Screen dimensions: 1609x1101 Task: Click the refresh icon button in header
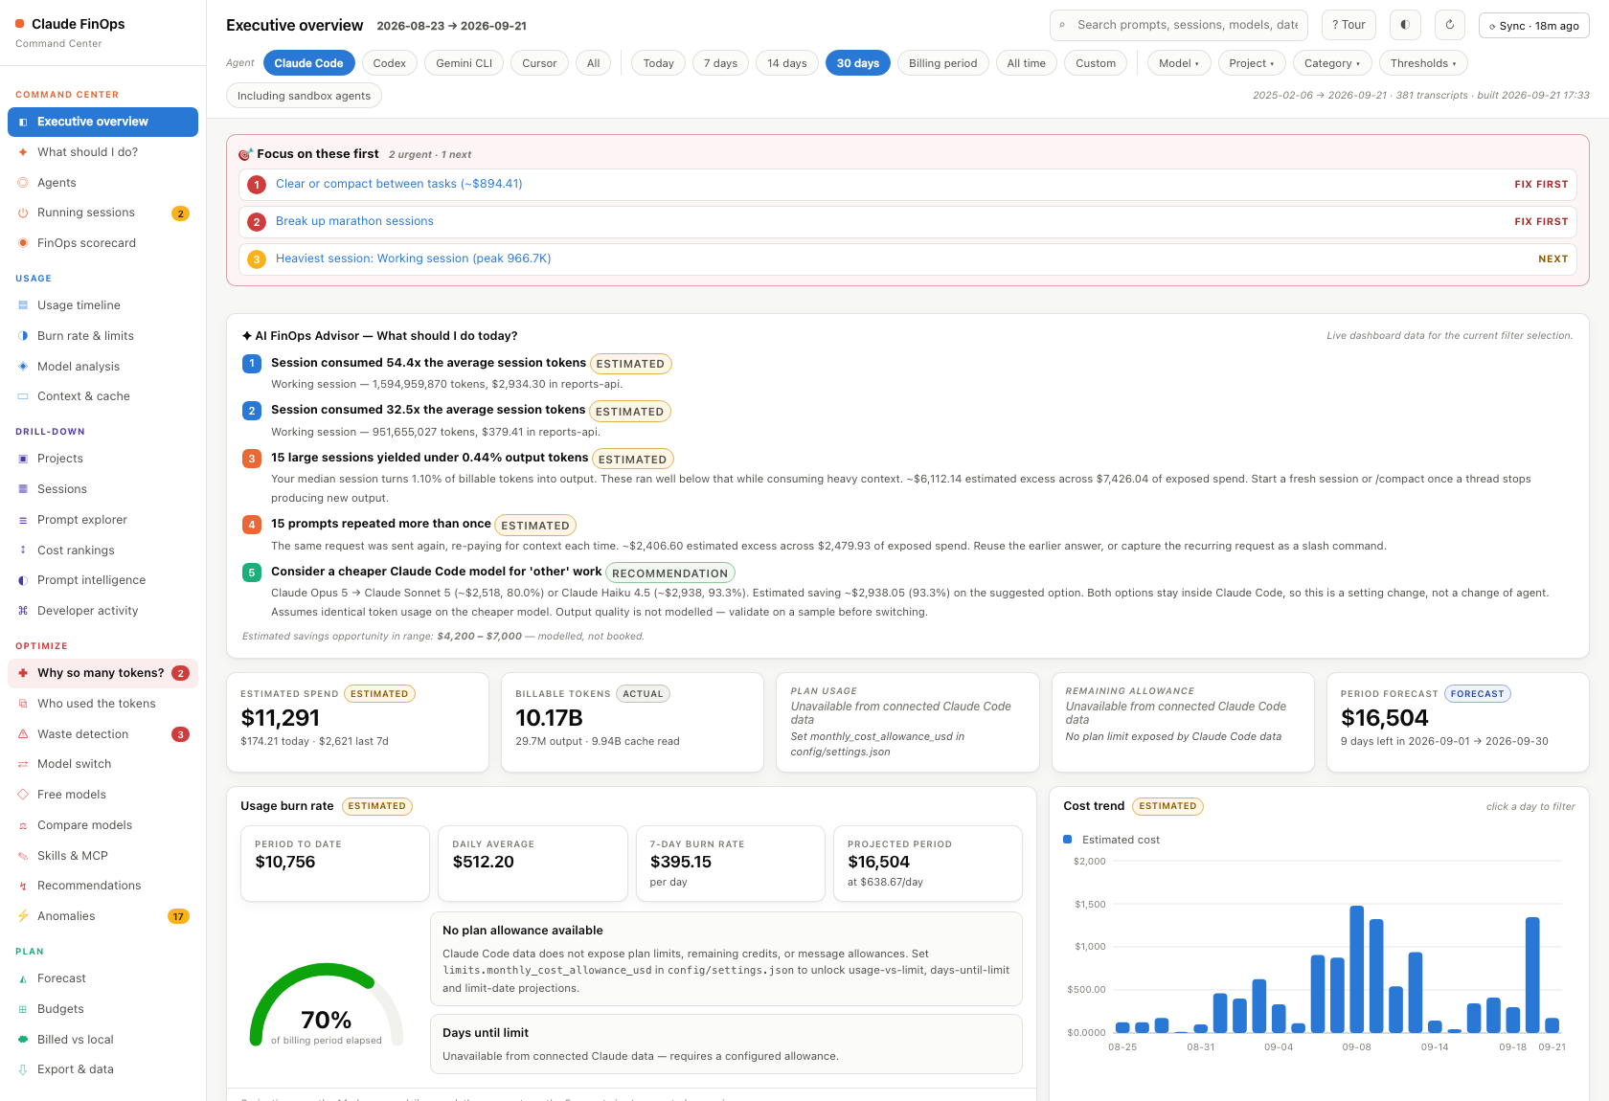point(1450,25)
